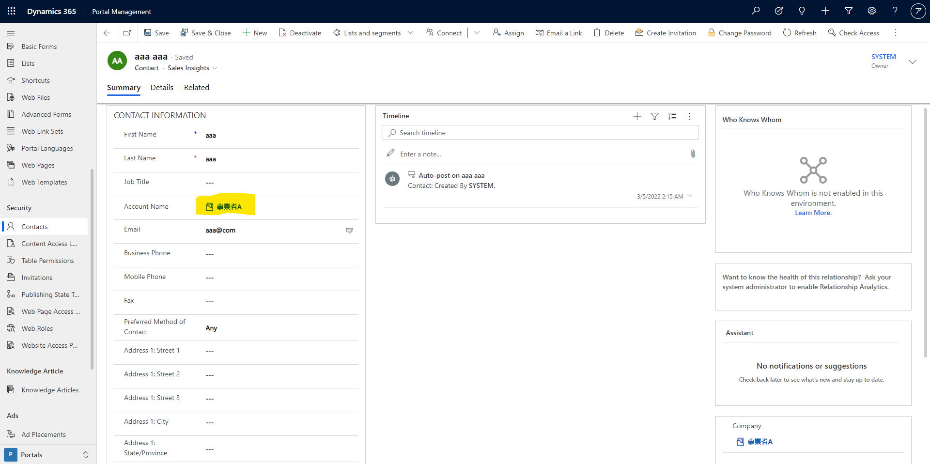Attach a file to the note
The width and height of the screenshot is (930, 464).
click(x=693, y=154)
